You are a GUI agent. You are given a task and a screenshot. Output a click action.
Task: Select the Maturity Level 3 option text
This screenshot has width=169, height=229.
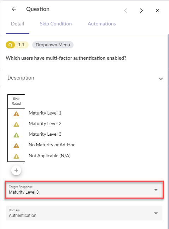(45, 134)
